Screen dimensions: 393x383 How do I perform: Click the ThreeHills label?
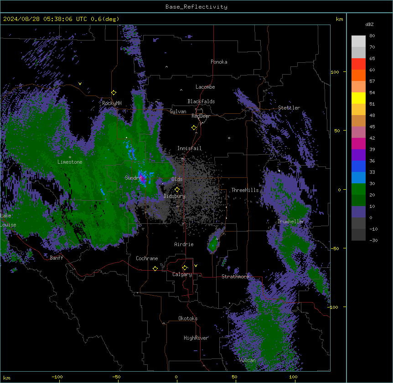(x=245, y=190)
